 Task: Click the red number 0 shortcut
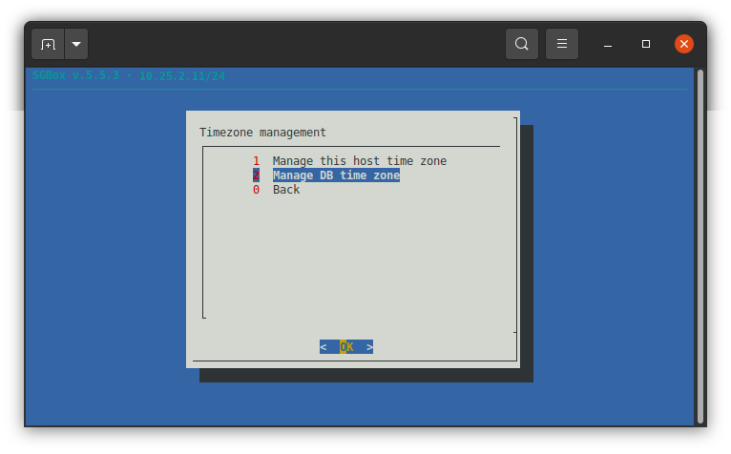pyautogui.click(x=256, y=190)
